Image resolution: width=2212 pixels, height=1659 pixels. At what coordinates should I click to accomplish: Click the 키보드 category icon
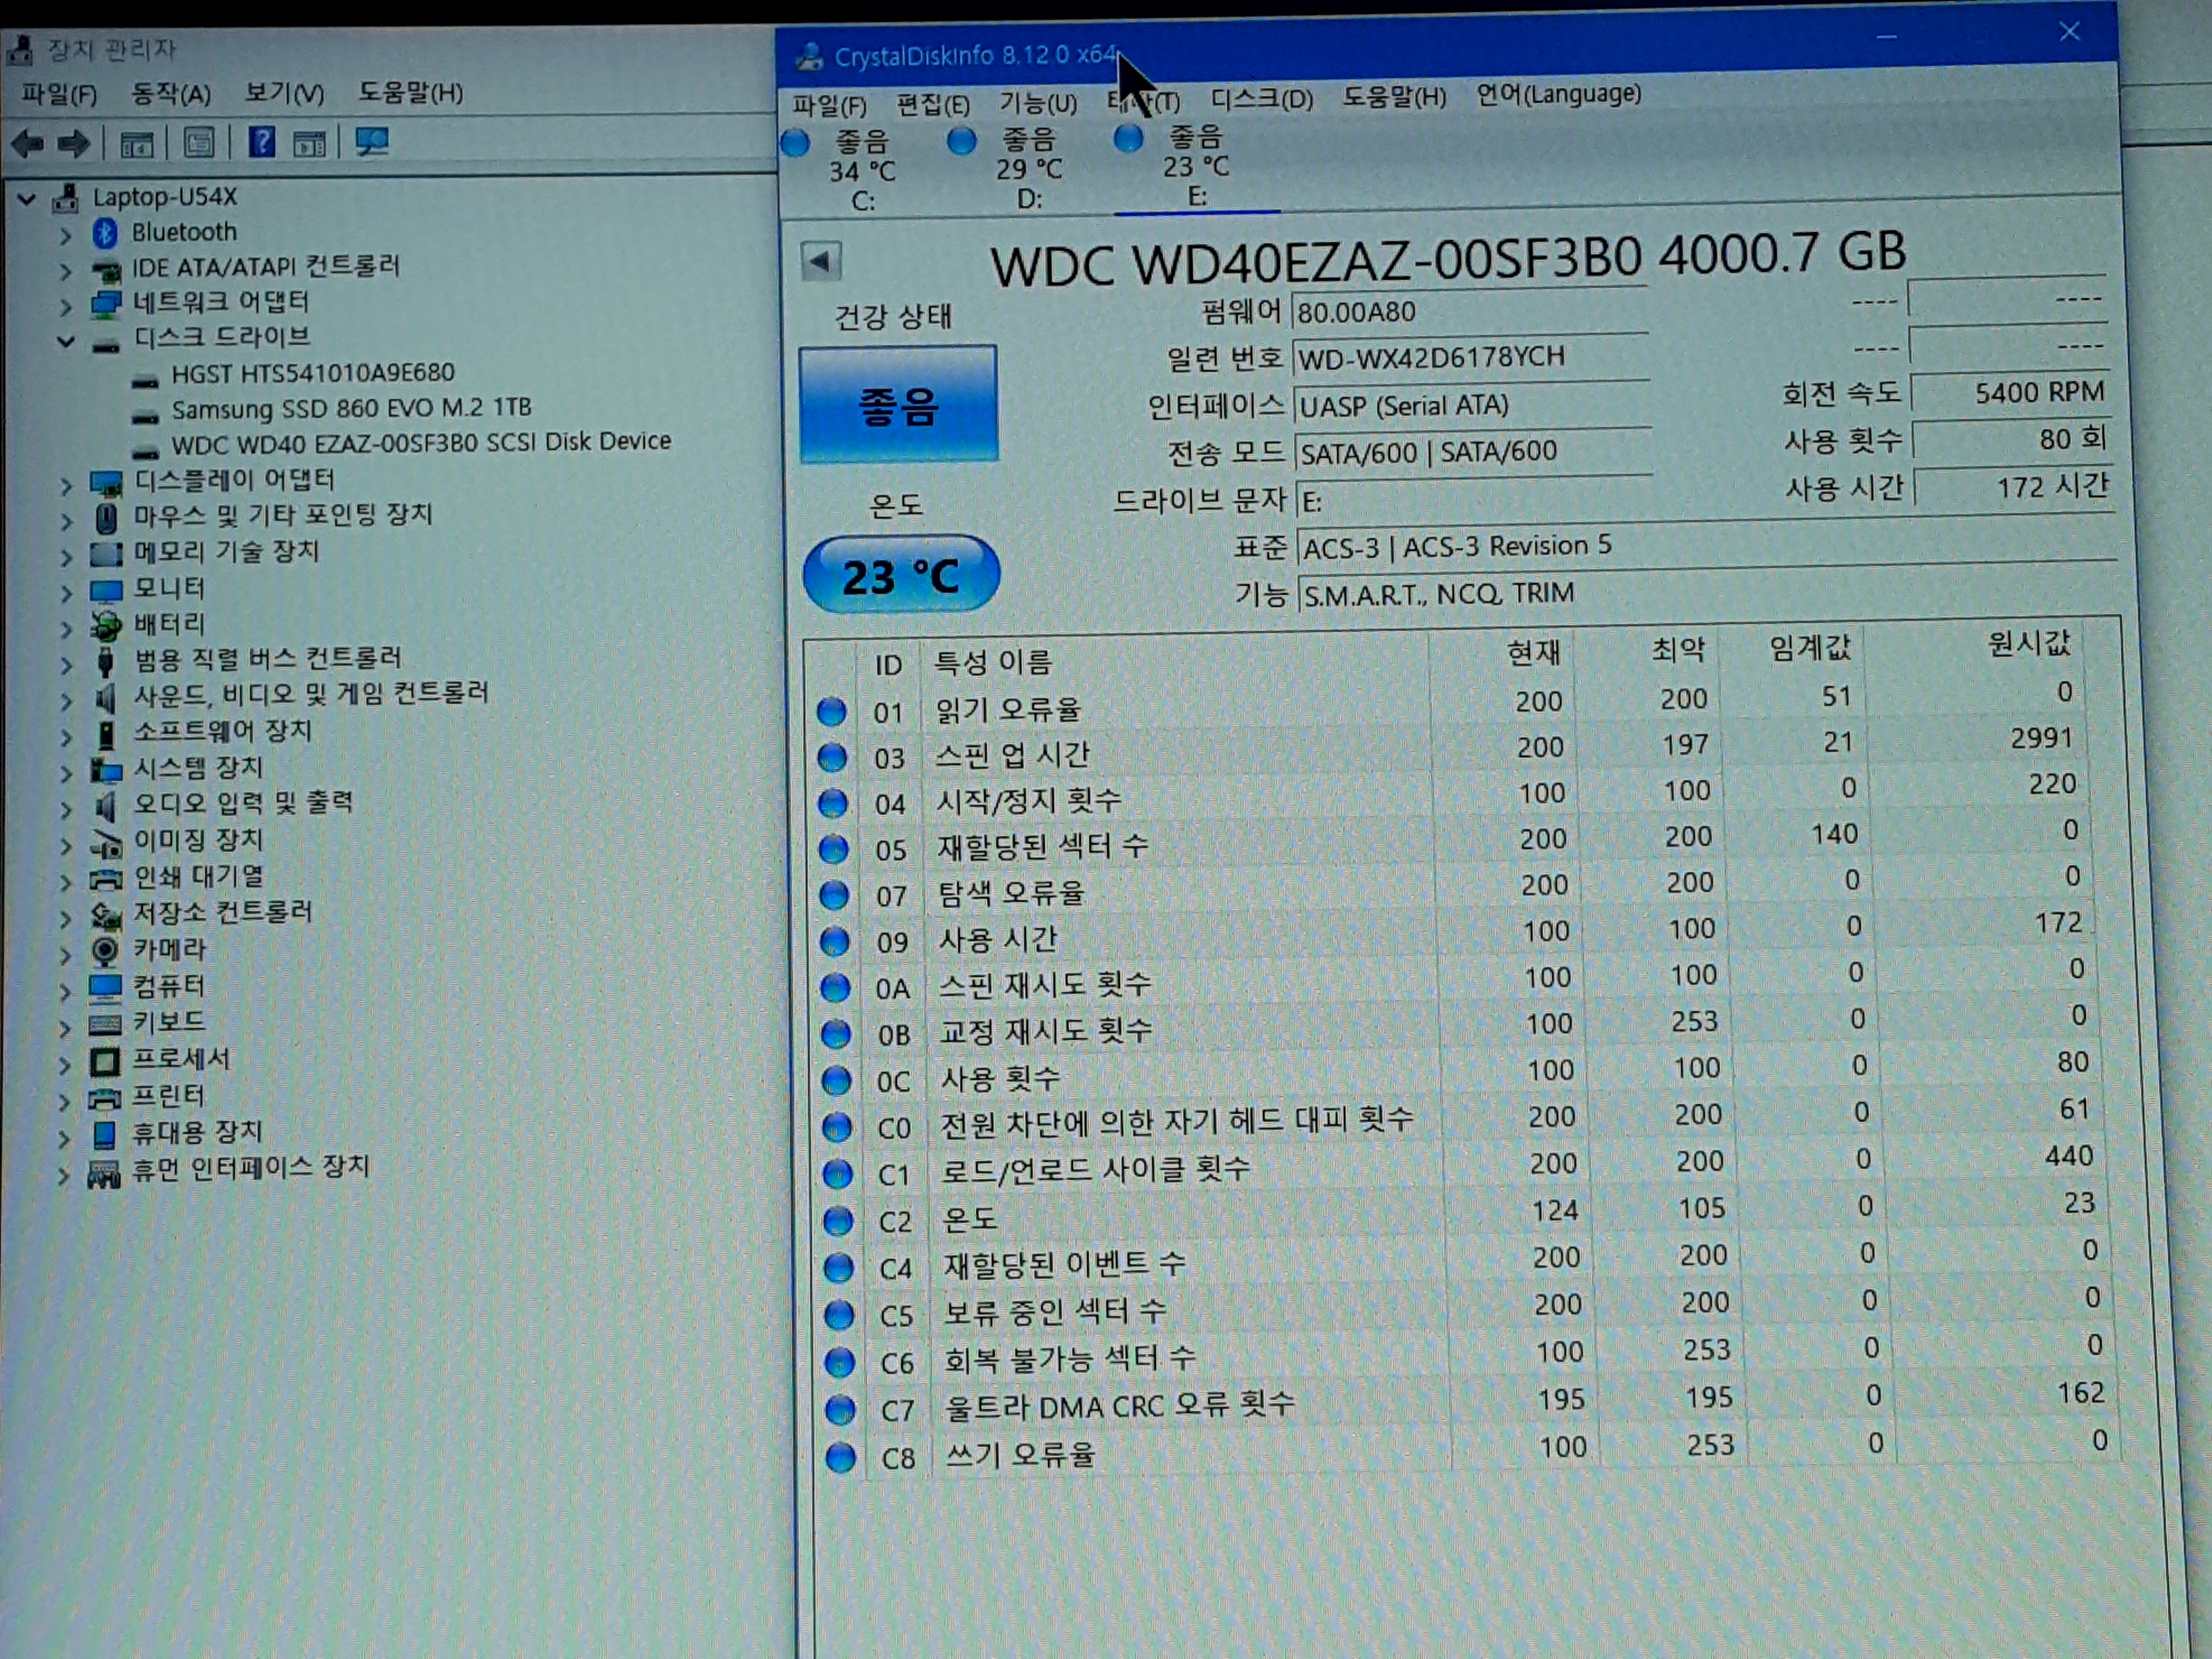point(104,1023)
